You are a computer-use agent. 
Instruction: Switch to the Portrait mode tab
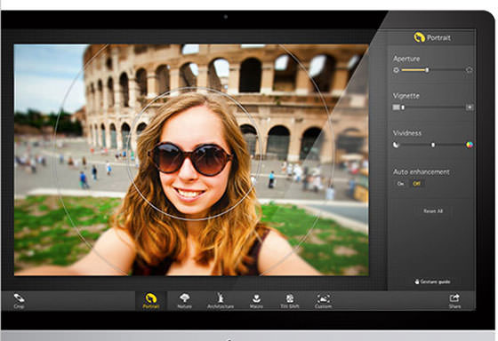[151, 301]
